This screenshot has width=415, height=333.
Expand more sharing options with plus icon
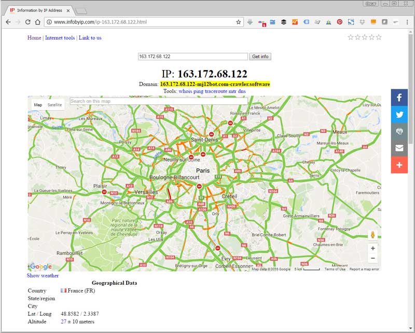[x=399, y=165]
